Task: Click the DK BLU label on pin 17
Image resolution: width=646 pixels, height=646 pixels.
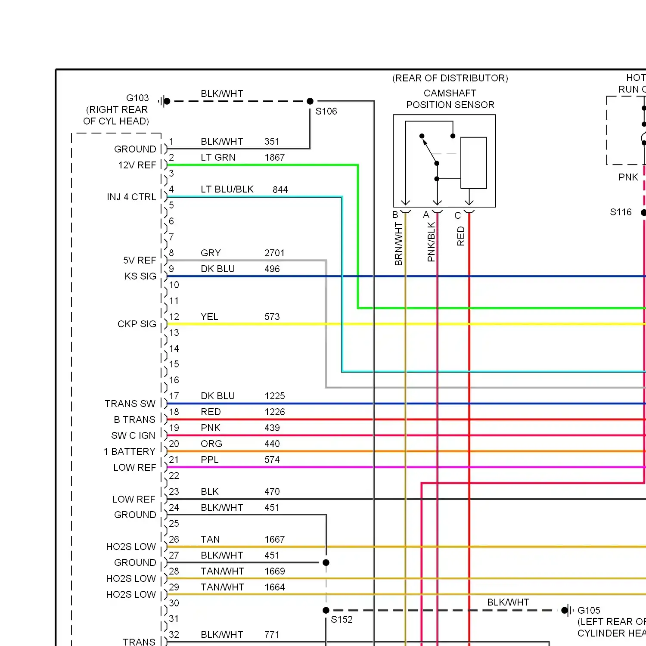Action: [x=218, y=396]
